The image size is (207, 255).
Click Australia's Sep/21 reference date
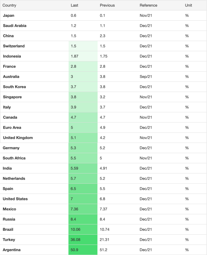[146, 77]
